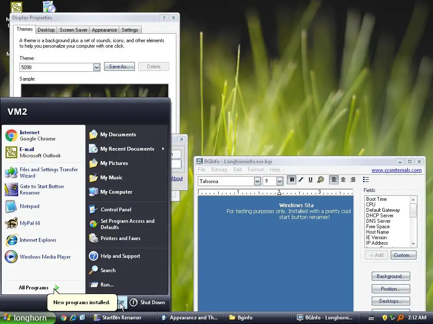Open Internet Explorer quick launch icon
This screenshot has height=324, width=433.
73,318
